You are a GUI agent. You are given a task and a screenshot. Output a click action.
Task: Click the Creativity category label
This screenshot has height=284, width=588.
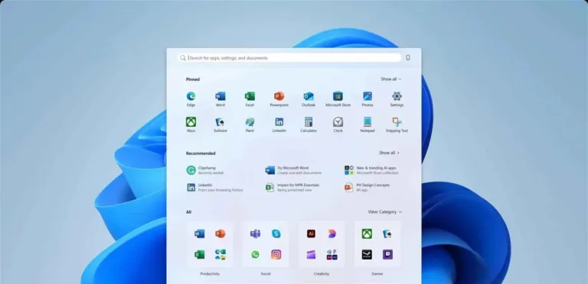tap(322, 274)
